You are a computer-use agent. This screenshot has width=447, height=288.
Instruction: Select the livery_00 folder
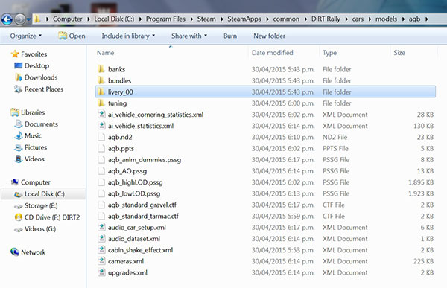coord(265,92)
